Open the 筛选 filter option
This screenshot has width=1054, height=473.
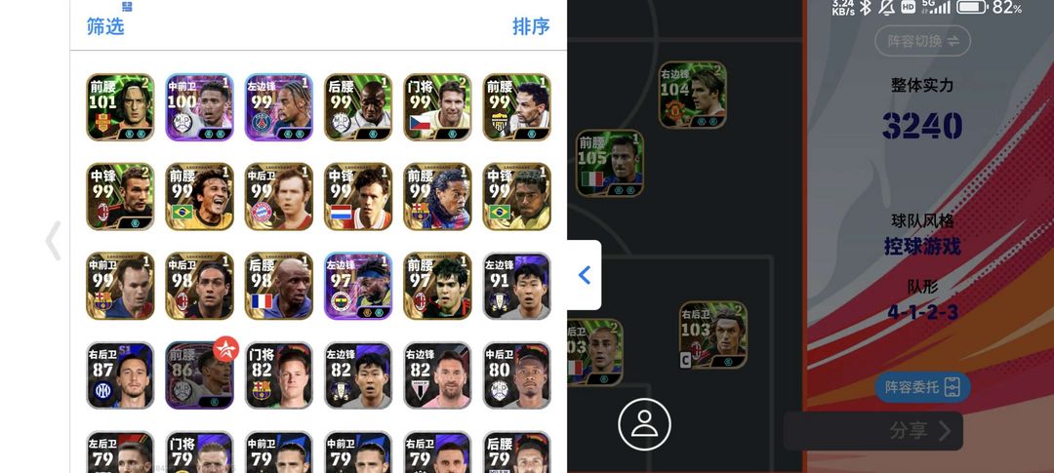coord(105,26)
